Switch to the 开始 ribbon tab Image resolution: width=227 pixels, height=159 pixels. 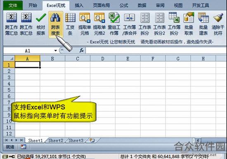pos(33,5)
